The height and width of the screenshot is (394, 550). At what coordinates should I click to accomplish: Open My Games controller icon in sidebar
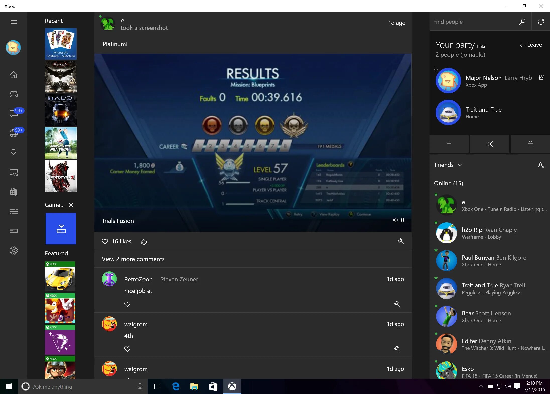pyautogui.click(x=14, y=94)
